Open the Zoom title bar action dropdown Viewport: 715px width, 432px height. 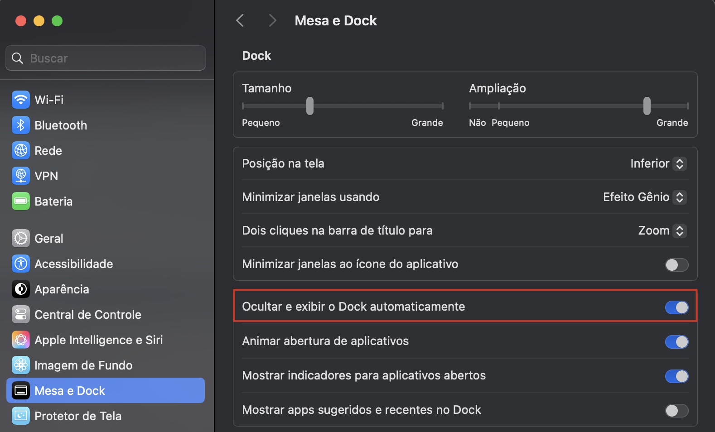click(662, 230)
